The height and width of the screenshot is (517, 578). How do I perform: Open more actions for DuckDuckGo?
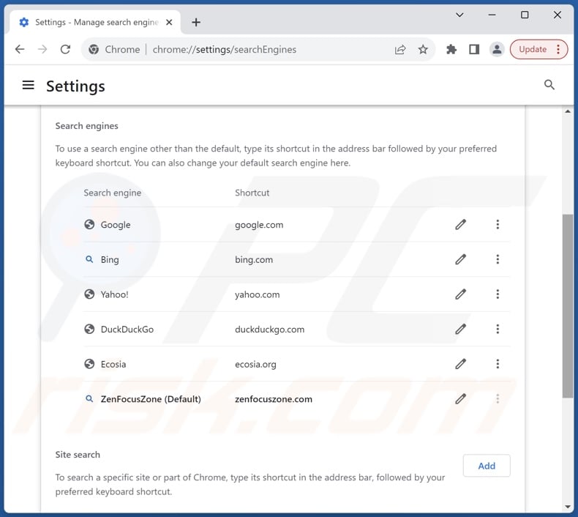coord(498,330)
